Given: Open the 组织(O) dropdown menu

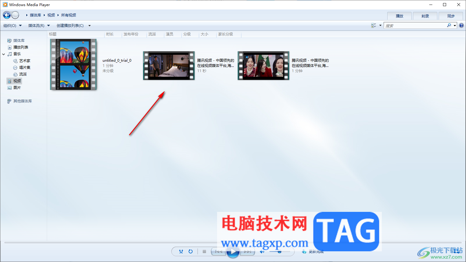Looking at the screenshot, I should point(13,26).
